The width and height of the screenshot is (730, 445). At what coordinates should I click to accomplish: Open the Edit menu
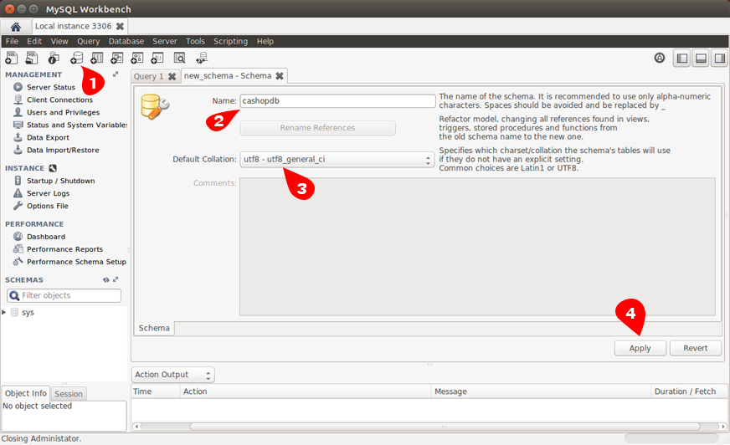tap(34, 41)
